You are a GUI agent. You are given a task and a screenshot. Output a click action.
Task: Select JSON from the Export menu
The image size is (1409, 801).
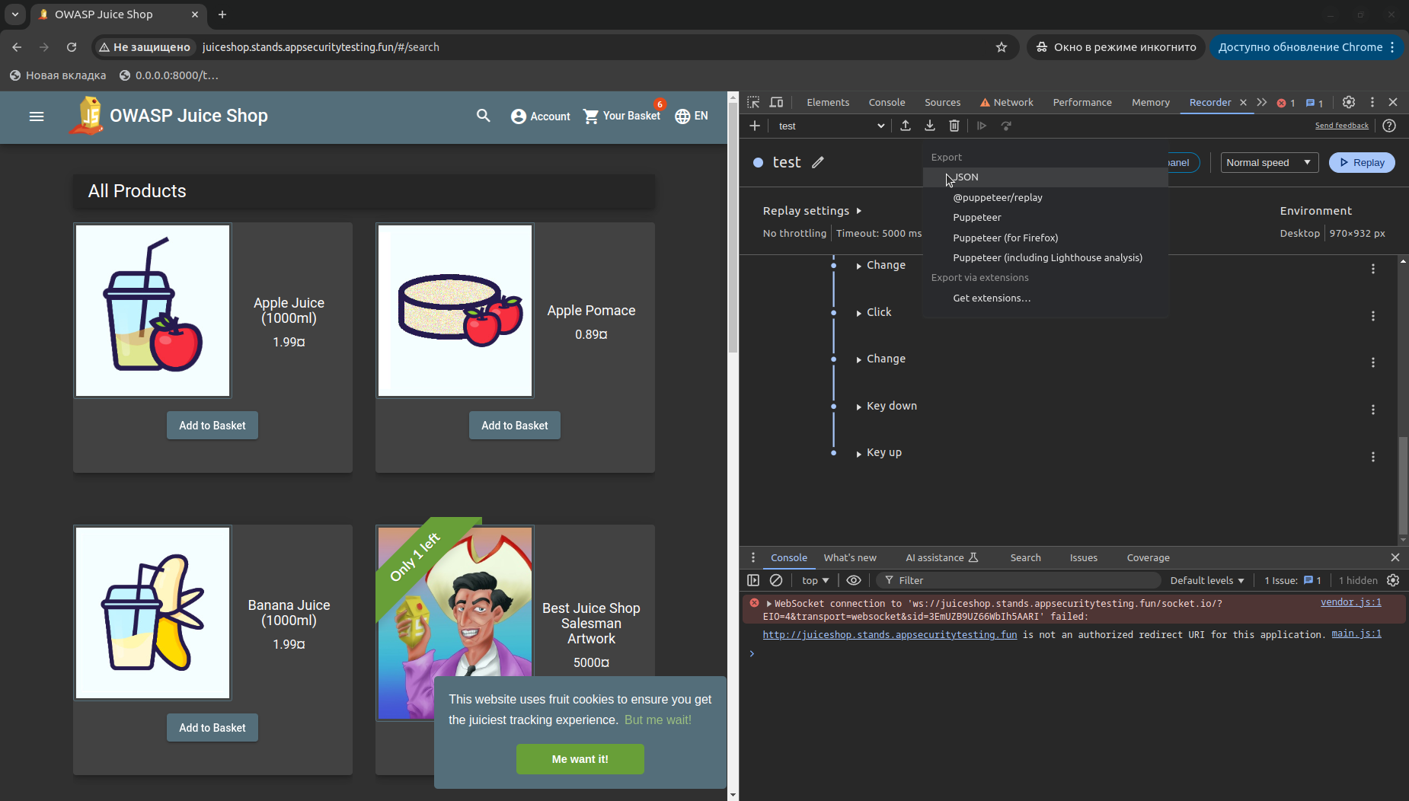966,177
